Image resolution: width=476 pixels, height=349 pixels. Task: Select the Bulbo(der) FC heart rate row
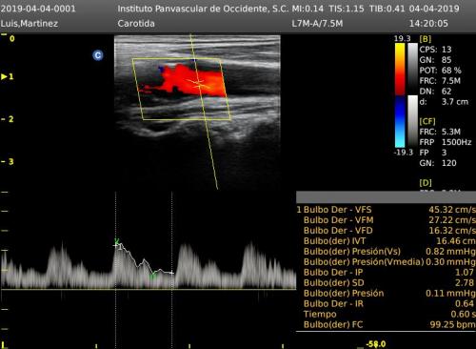(386, 324)
